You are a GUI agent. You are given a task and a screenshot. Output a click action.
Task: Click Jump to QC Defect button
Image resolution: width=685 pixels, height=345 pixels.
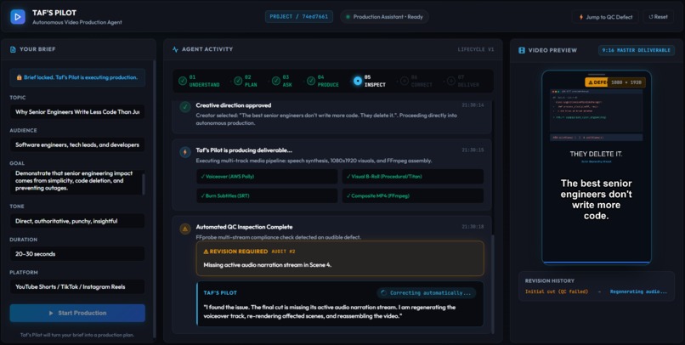pos(605,17)
